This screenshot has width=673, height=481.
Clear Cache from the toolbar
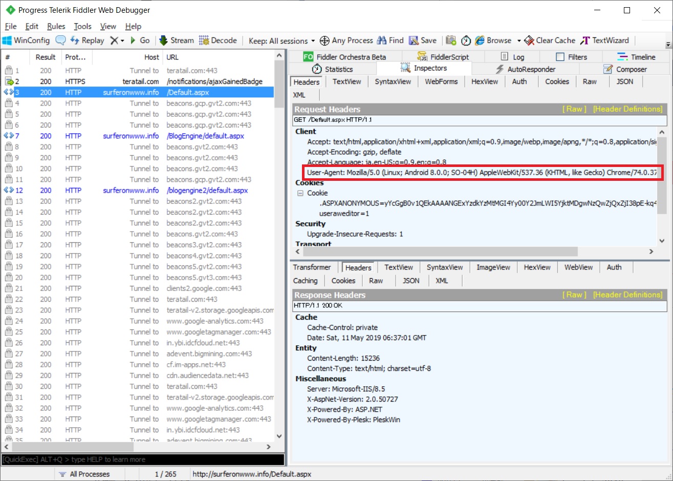point(550,40)
